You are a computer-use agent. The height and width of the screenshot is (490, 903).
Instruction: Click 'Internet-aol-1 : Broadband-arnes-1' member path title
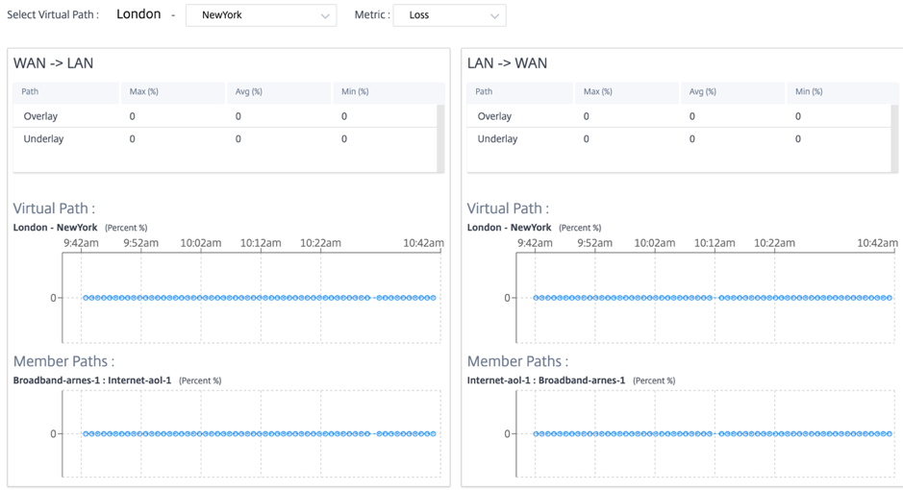(x=546, y=380)
